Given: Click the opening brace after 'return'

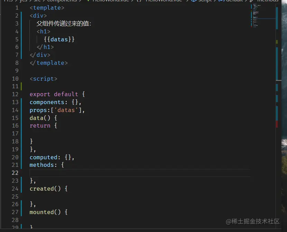Looking at the screenshot, I should [56, 125].
